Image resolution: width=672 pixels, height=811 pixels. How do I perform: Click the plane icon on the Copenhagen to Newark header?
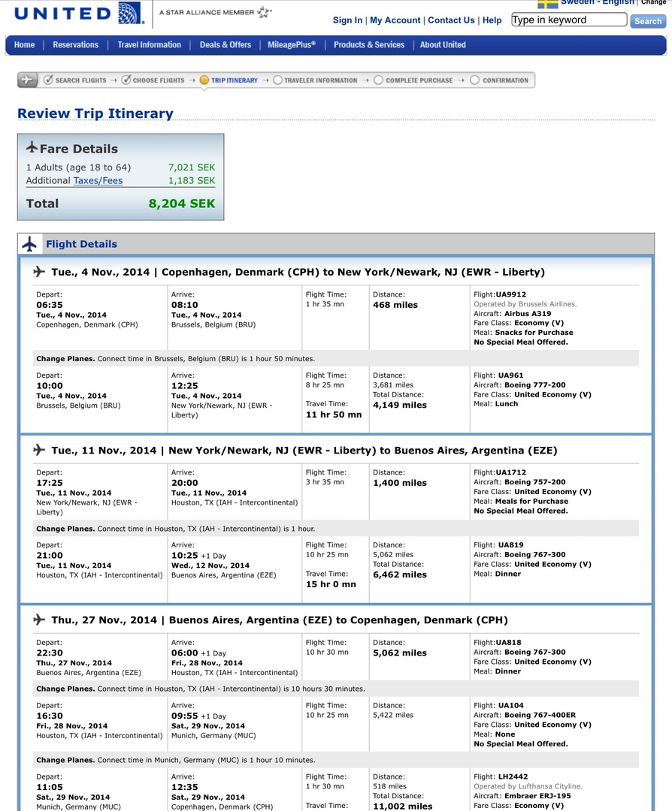point(39,272)
